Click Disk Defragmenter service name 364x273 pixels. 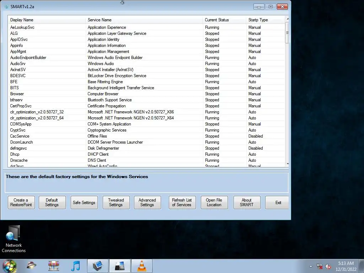(x=103, y=148)
